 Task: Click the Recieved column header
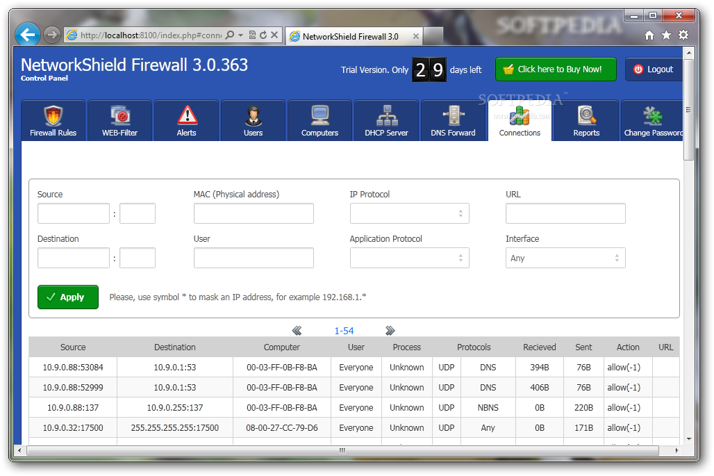pyautogui.click(x=540, y=347)
